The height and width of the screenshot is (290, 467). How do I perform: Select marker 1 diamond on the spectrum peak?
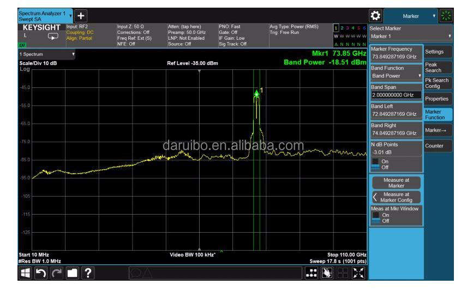click(256, 94)
